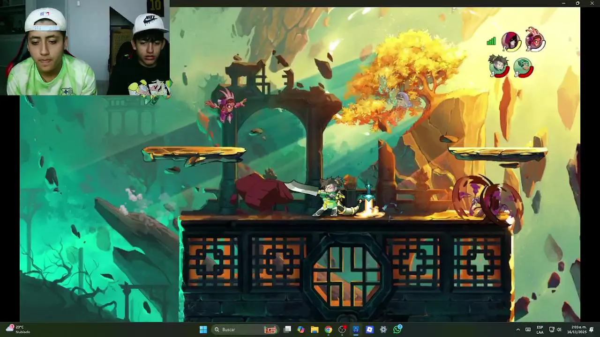The height and width of the screenshot is (337, 600).
Task: Launch Copilot from the taskbar
Action: pos(301,330)
